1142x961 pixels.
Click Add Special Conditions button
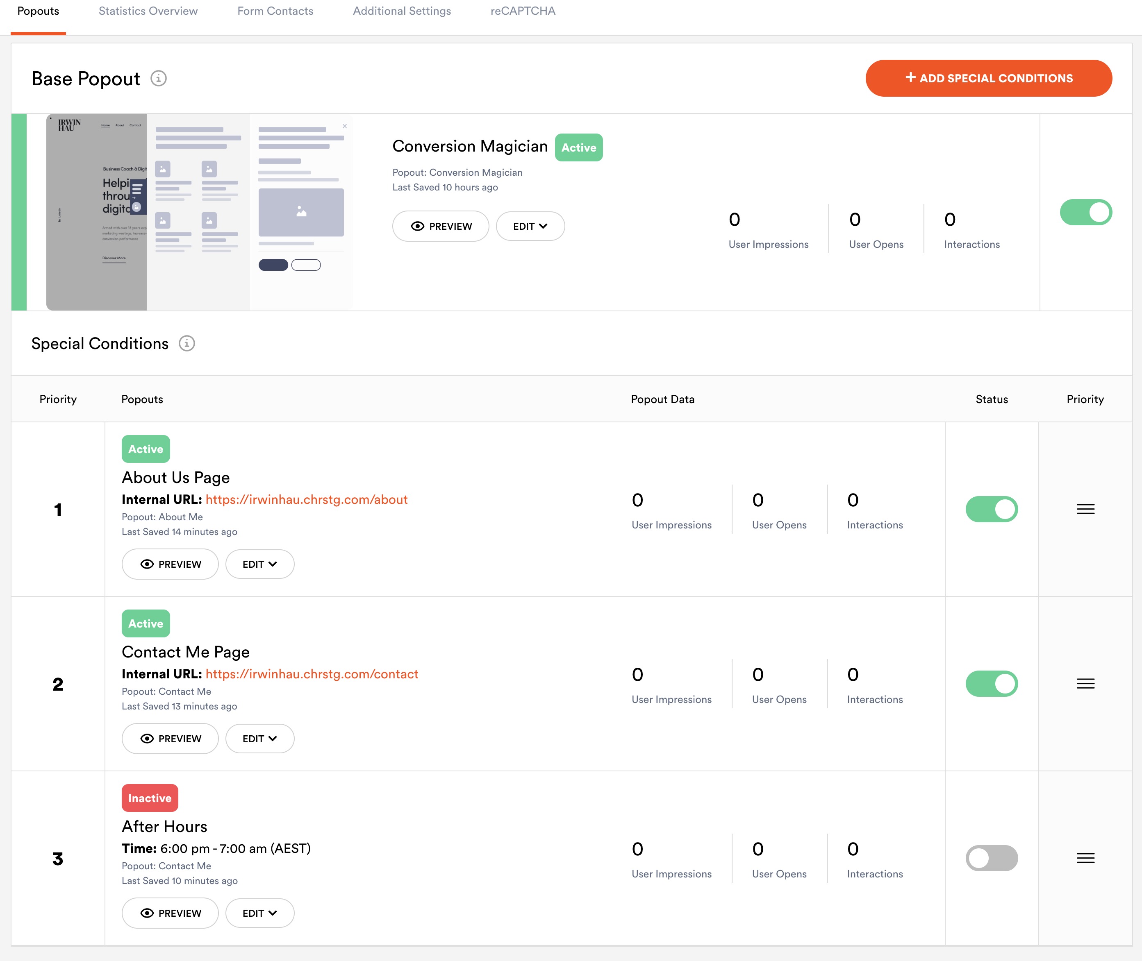[988, 79]
